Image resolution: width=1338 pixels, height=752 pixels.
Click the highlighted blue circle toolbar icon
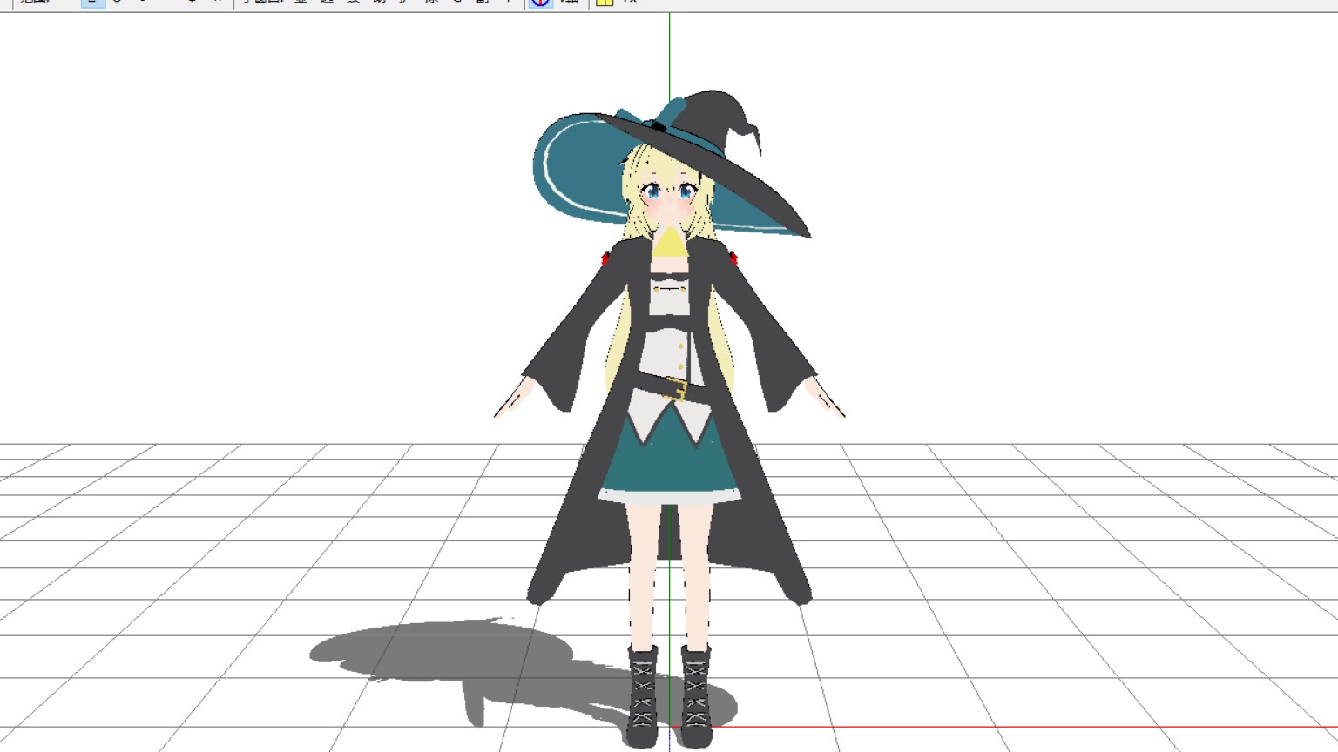point(540,3)
